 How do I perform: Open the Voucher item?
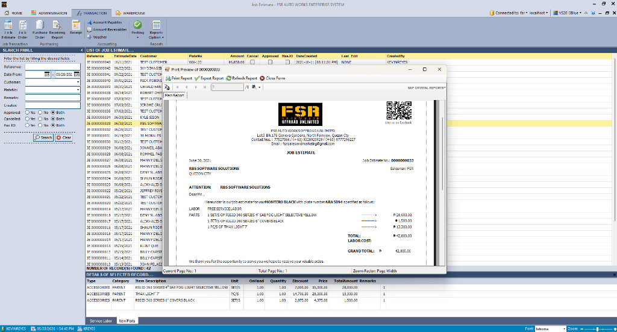point(97,37)
